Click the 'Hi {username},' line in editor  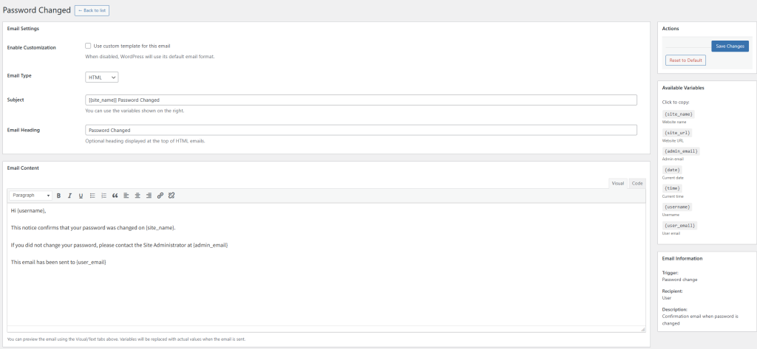29,210
